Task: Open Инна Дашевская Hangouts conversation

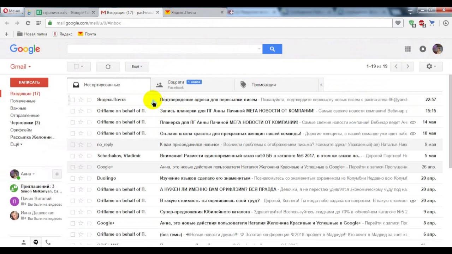Action: [x=35, y=216]
